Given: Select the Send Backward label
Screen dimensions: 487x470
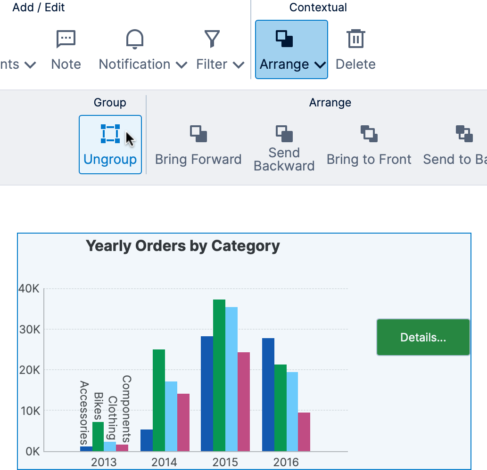Looking at the screenshot, I should click(284, 159).
